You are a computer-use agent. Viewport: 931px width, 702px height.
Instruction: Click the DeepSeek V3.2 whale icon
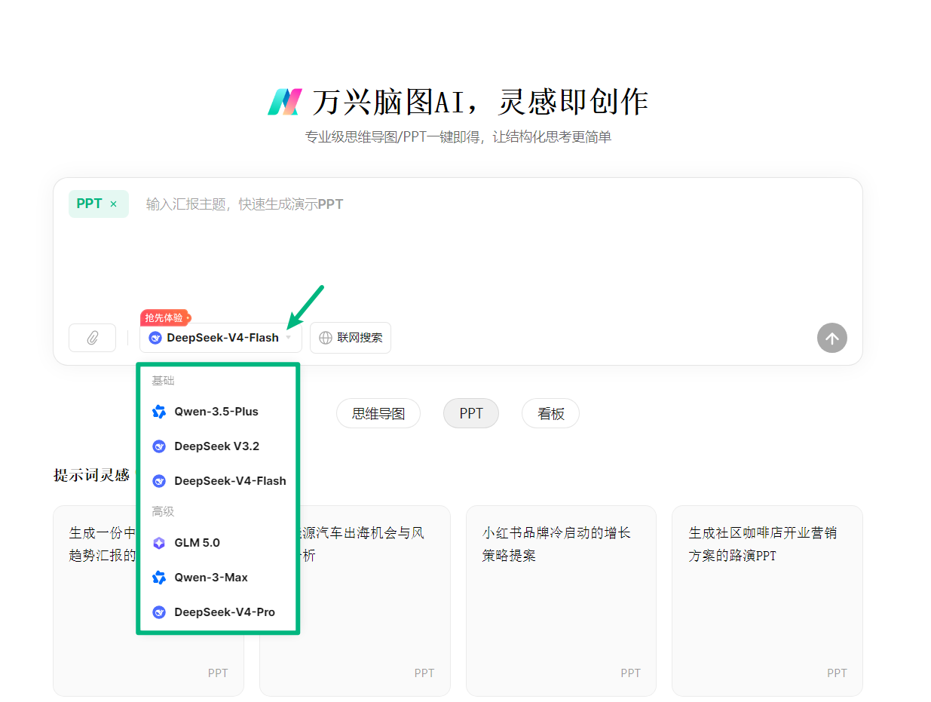point(159,446)
